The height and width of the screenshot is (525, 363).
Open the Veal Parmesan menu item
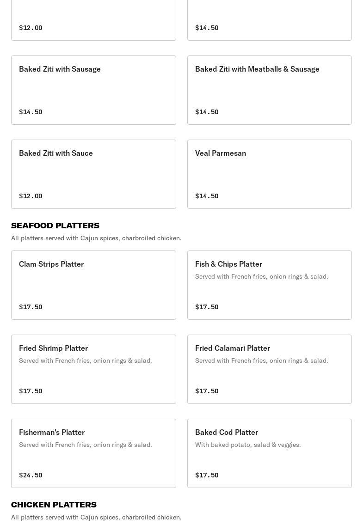point(221,153)
